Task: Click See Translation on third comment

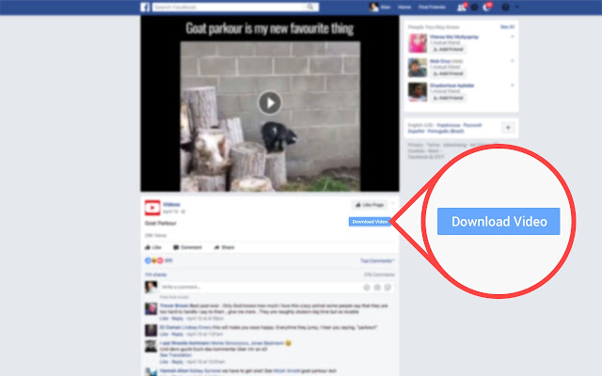Action: tap(176, 355)
